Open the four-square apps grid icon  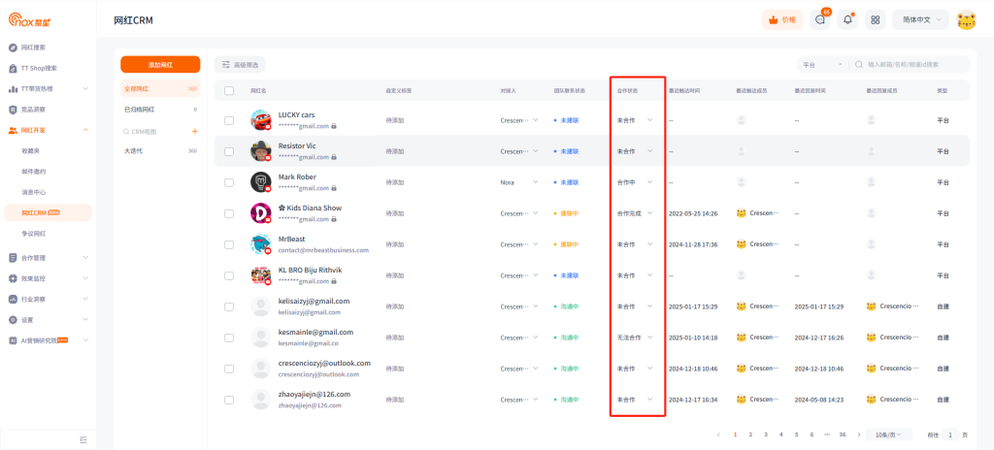tap(875, 19)
